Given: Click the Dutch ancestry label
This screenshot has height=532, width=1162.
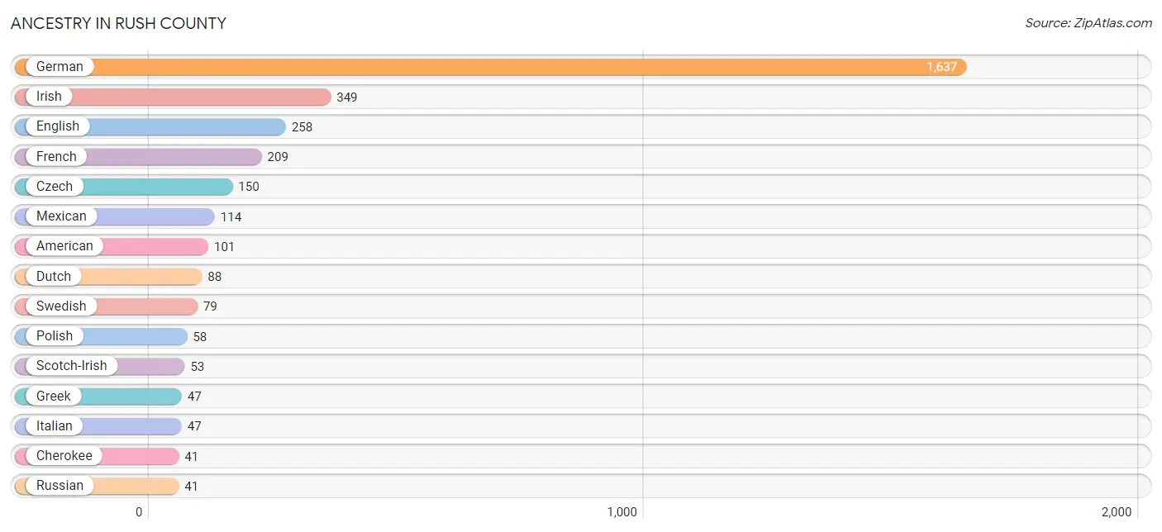Looking at the screenshot, I should (54, 276).
